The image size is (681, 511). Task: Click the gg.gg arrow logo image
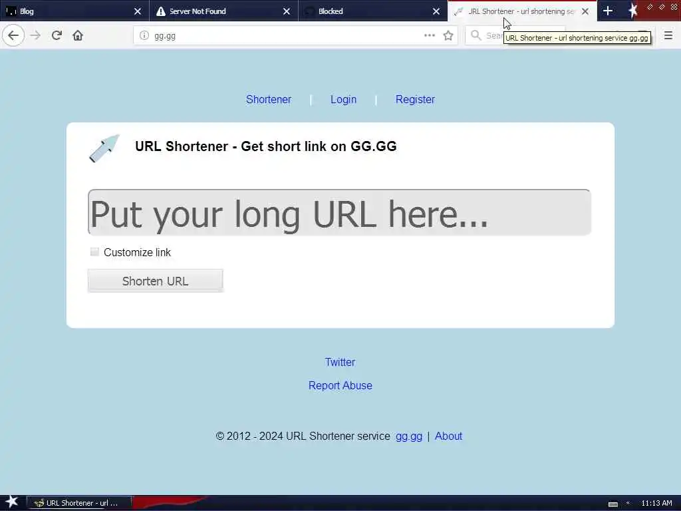point(104,148)
